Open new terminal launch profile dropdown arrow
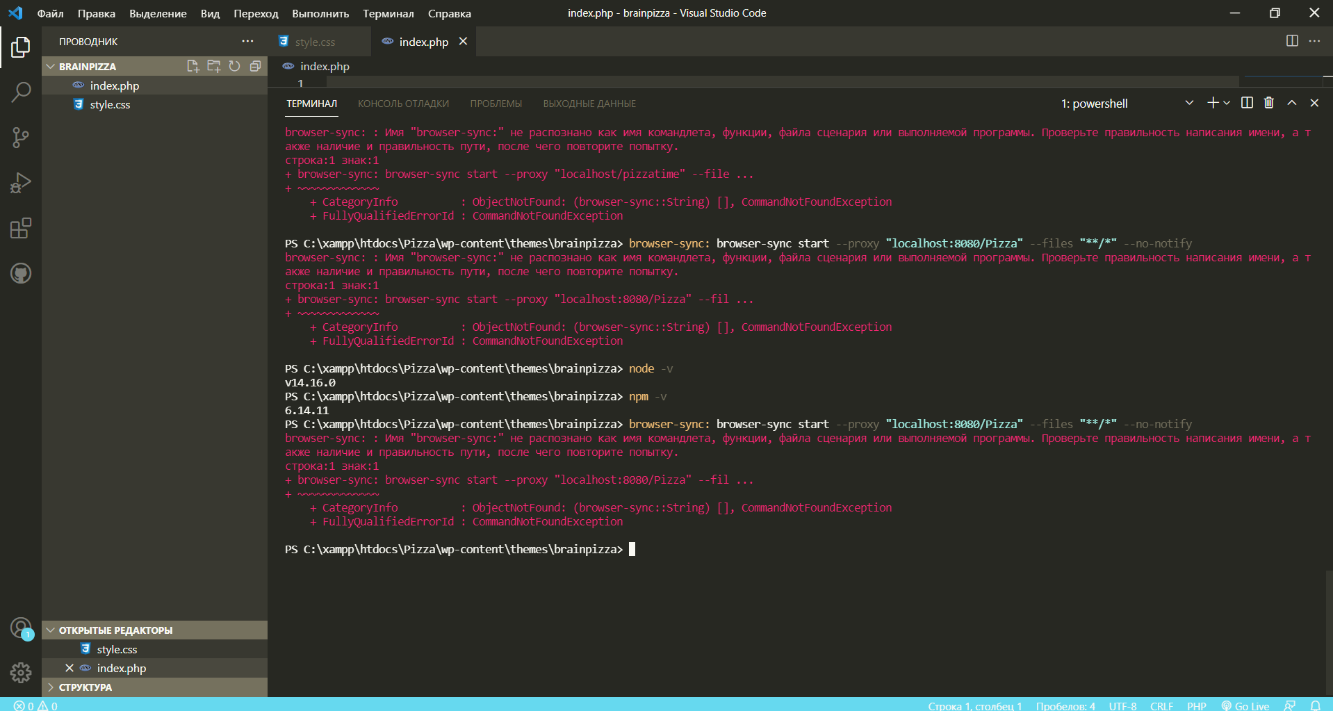This screenshot has height=711, width=1333. point(1227,103)
